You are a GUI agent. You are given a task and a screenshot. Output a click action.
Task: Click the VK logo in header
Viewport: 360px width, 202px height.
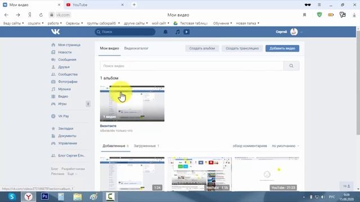tap(55, 31)
